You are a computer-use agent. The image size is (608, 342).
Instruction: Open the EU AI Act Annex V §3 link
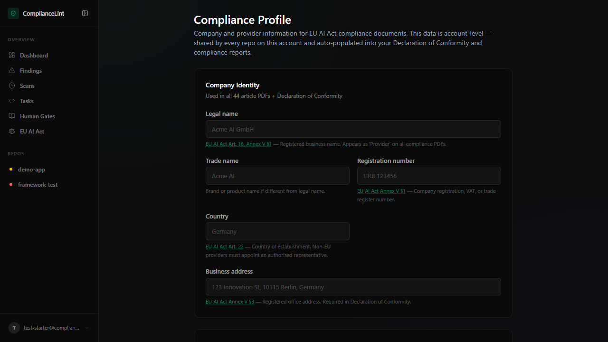(230, 302)
